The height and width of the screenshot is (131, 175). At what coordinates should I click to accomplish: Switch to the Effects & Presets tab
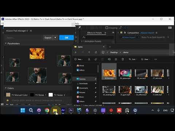[x=94, y=33]
